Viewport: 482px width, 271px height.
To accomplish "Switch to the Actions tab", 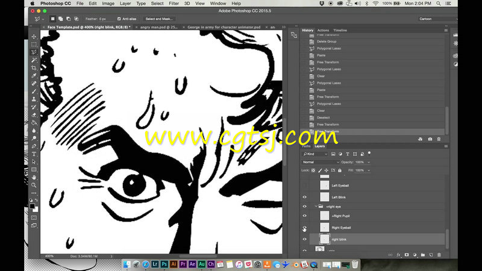I will (323, 31).
